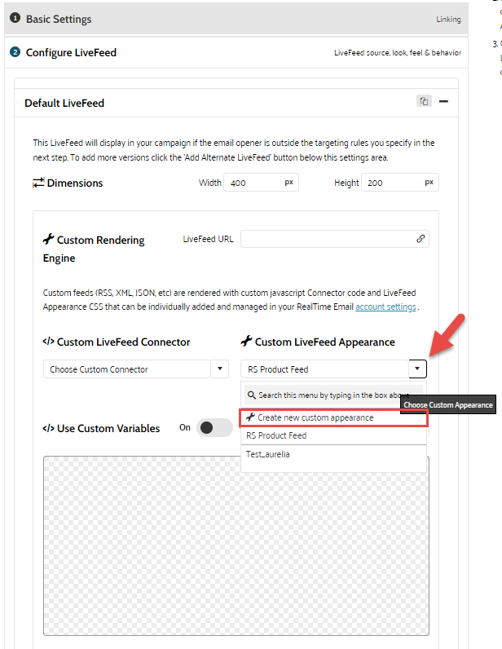Click the Width input field
Screen dimensions: 502x649
tap(261, 183)
